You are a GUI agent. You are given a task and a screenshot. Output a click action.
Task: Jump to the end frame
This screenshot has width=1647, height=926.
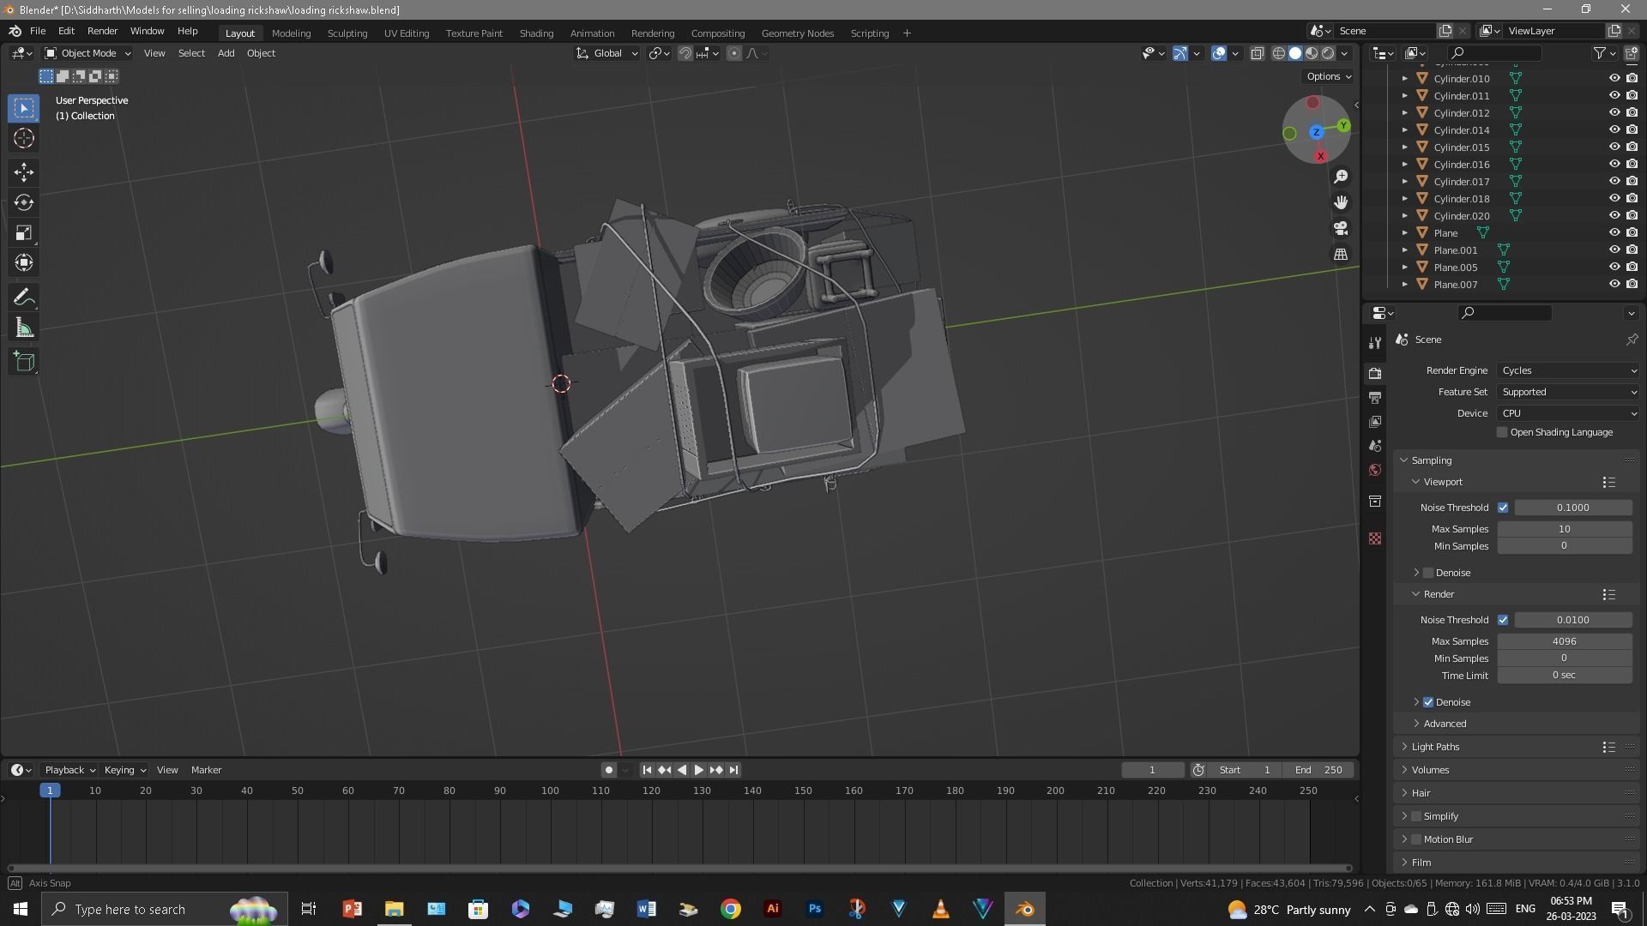click(x=733, y=770)
